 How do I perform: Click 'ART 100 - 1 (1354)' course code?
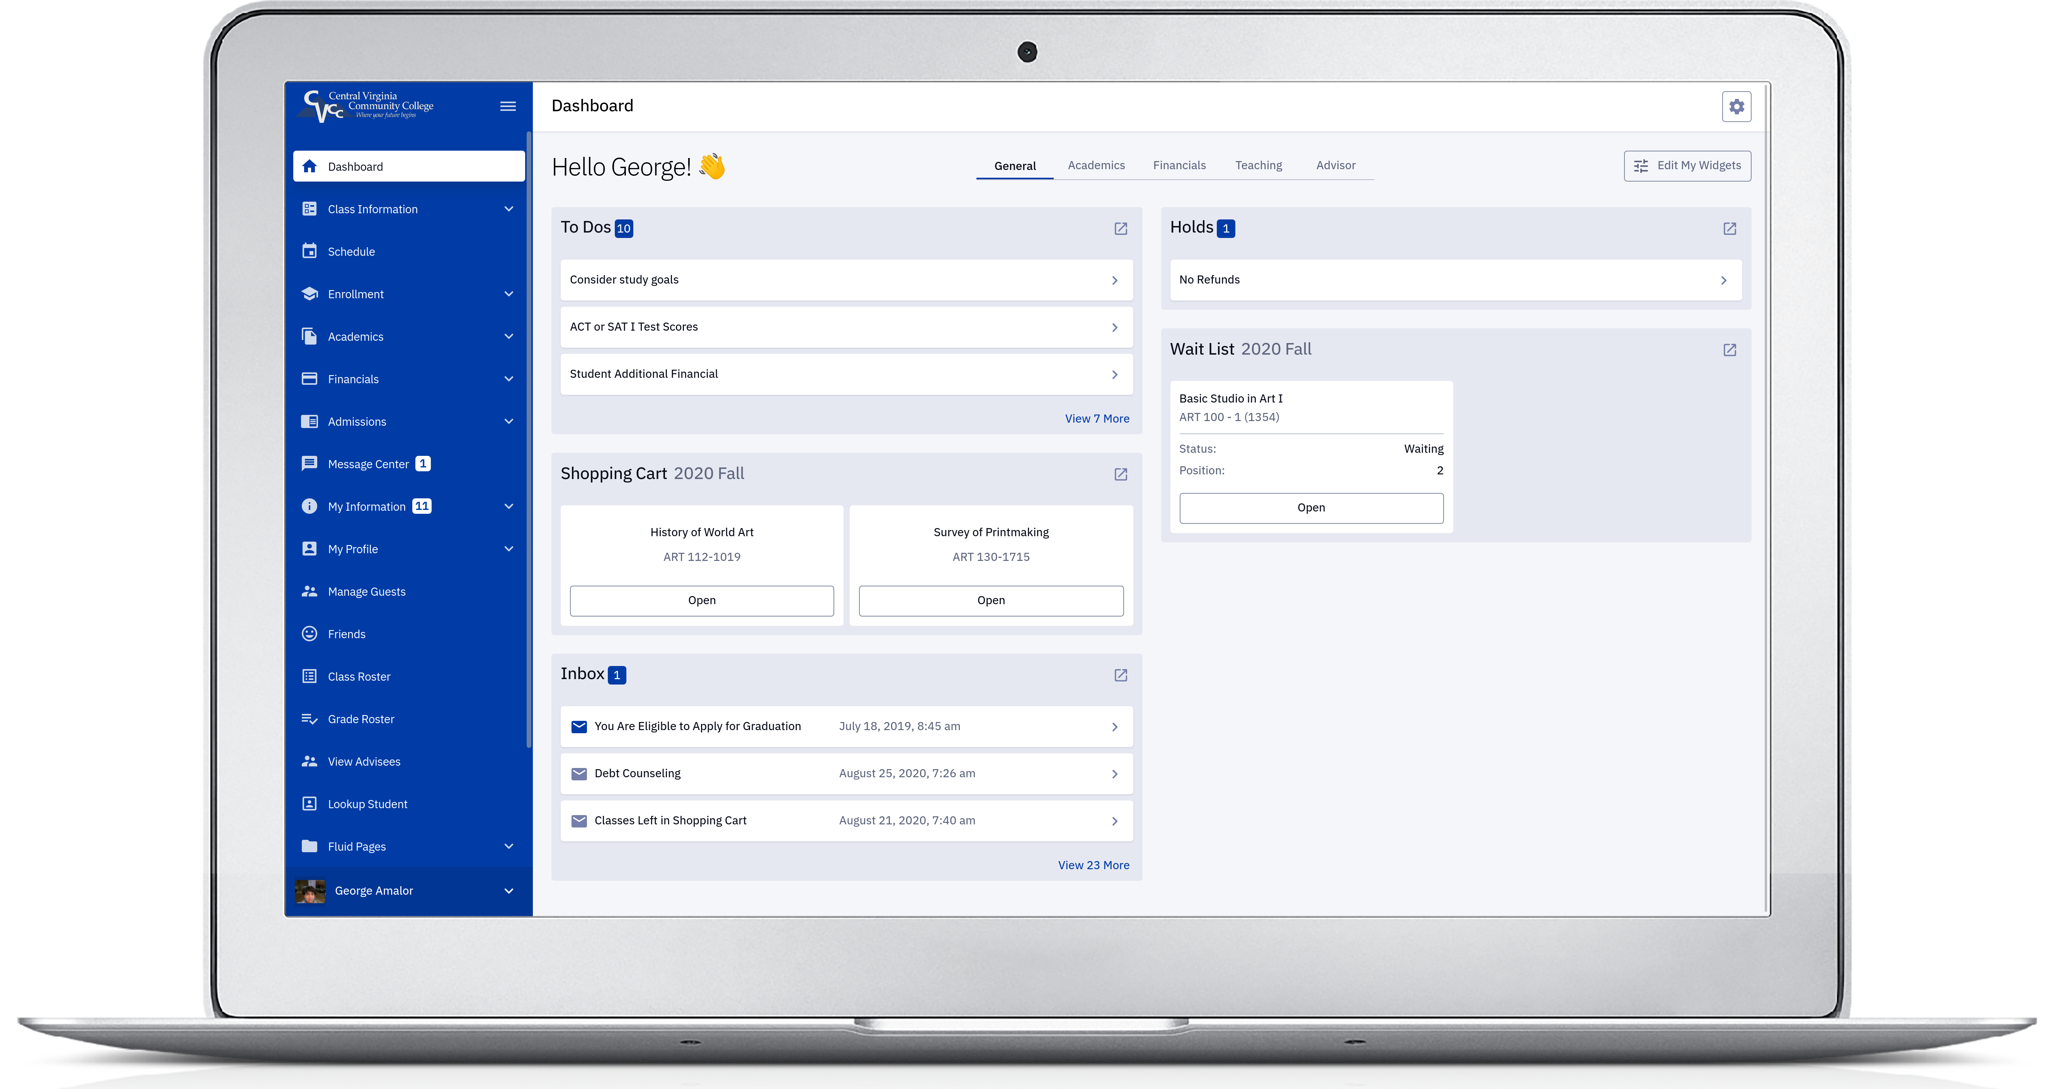1229,417
